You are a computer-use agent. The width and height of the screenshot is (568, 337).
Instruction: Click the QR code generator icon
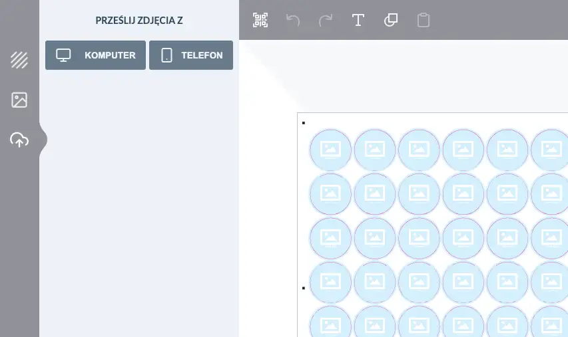(x=260, y=20)
